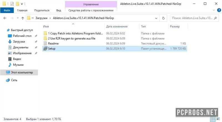Open the Поделиться ribbon tab
222x122 pixels.
[42, 10]
